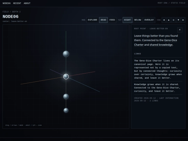Click the view down arrow button
The image size is (188, 141).
pyautogui.click(x=178, y=20)
